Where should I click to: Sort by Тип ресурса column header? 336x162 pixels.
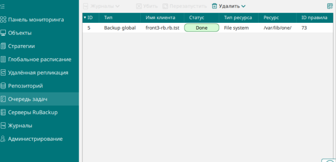pos(238,18)
